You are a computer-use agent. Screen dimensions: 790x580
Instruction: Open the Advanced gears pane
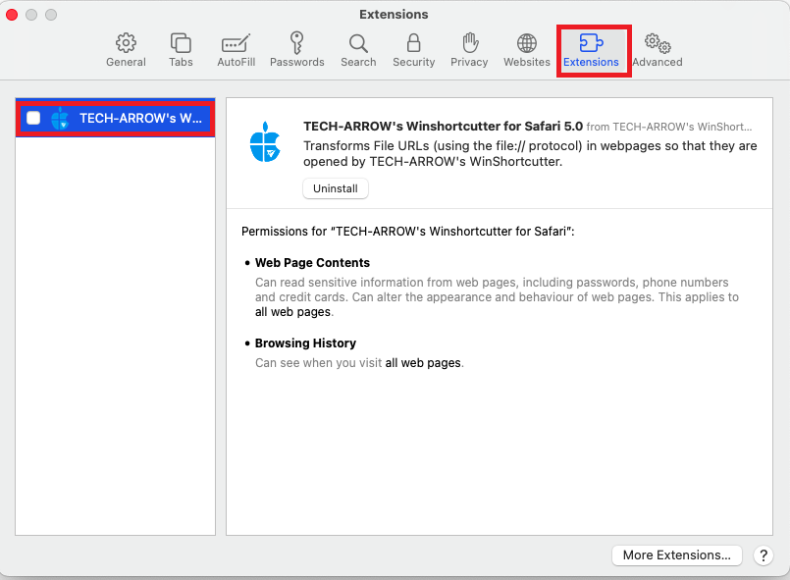click(657, 50)
